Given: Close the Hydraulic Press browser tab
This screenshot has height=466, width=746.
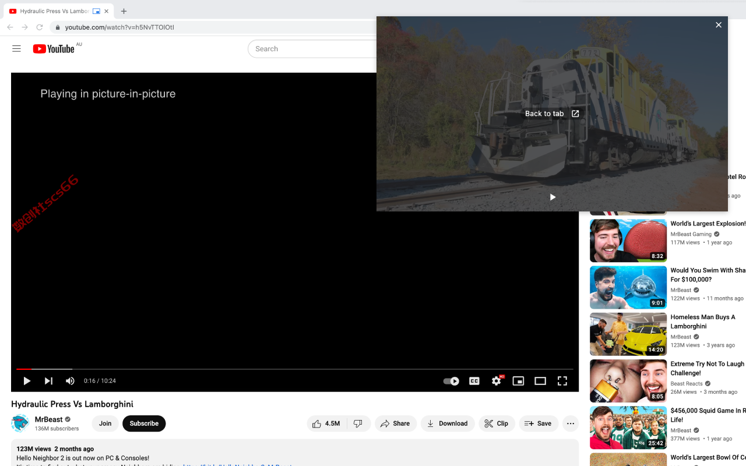Looking at the screenshot, I should tap(106, 11).
